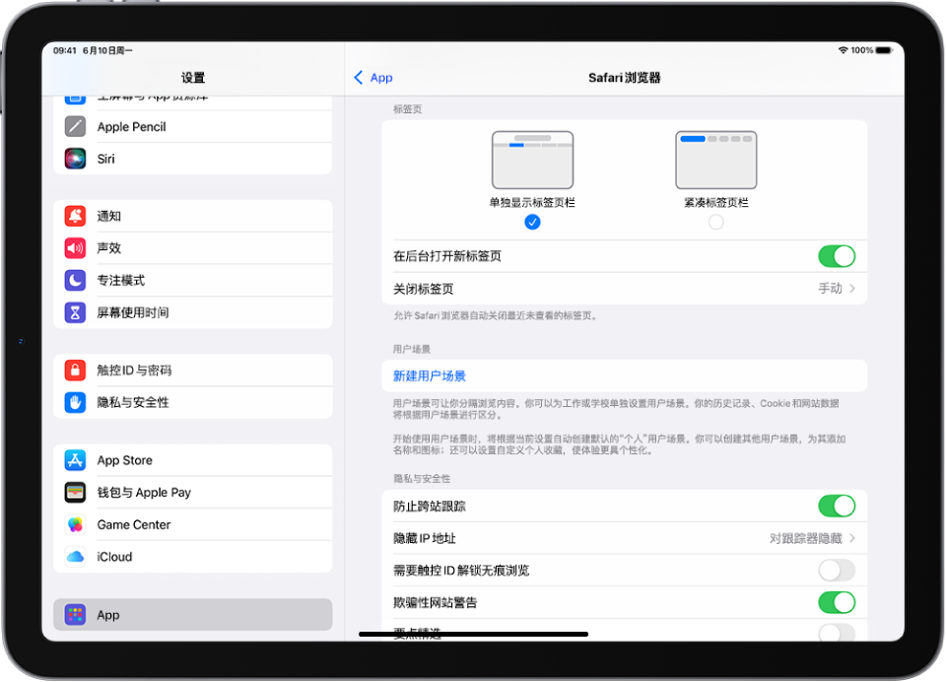The width and height of the screenshot is (946, 682).
Task: Tap the 隐私与安全性 hand icon
Action: pos(75,402)
